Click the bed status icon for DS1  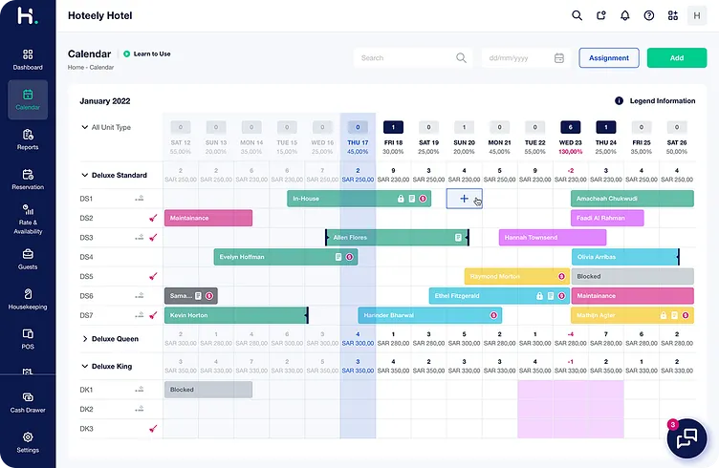[140, 199]
